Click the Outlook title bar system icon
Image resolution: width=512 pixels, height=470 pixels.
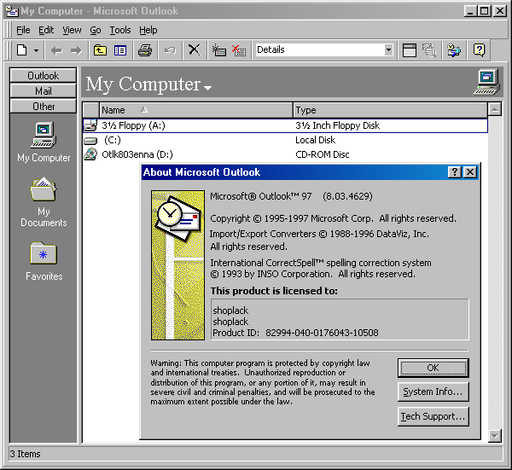click(x=13, y=11)
